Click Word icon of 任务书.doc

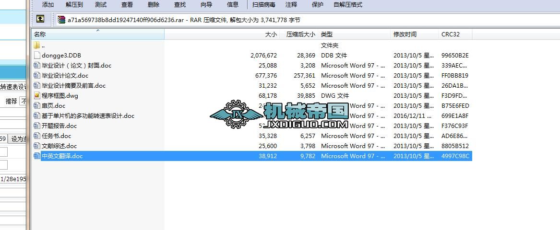click(x=37, y=136)
